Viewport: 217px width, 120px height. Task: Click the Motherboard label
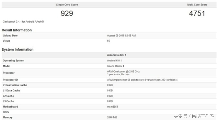tap(10, 107)
